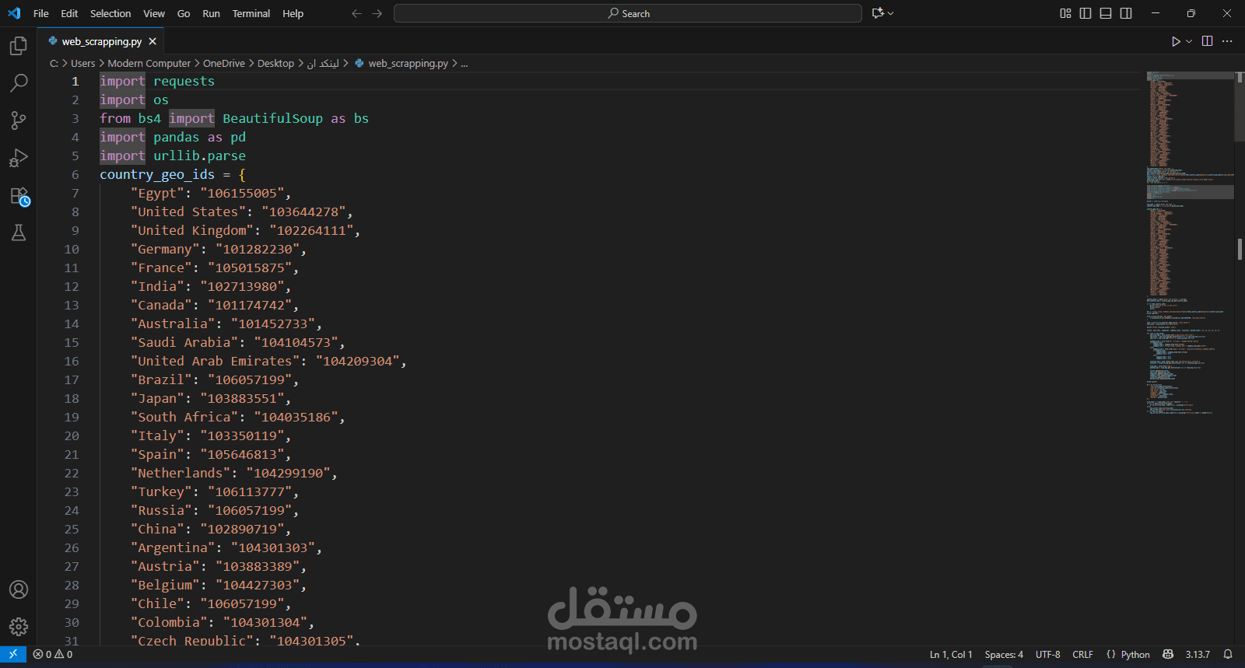Open the Extensions view

click(19, 196)
